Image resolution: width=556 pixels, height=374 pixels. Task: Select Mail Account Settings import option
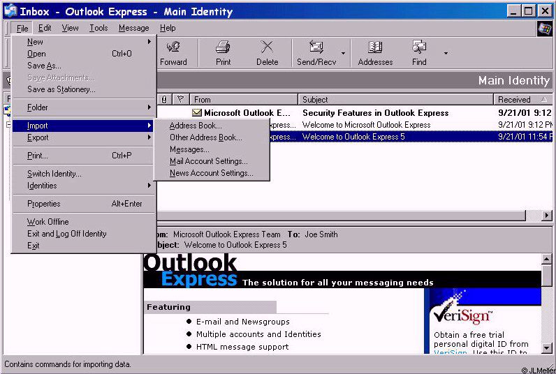pos(212,161)
